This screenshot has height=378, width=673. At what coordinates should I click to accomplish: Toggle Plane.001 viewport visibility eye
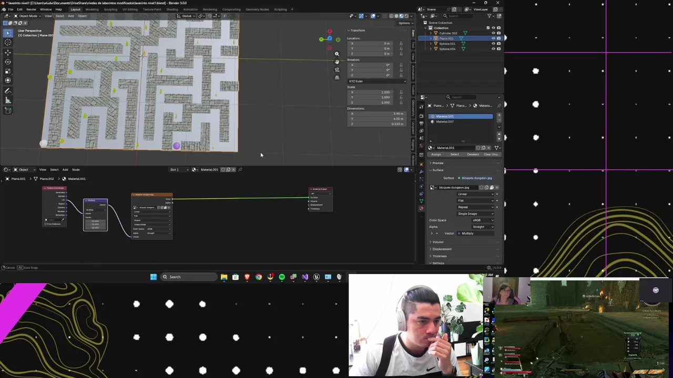tap(493, 38)
